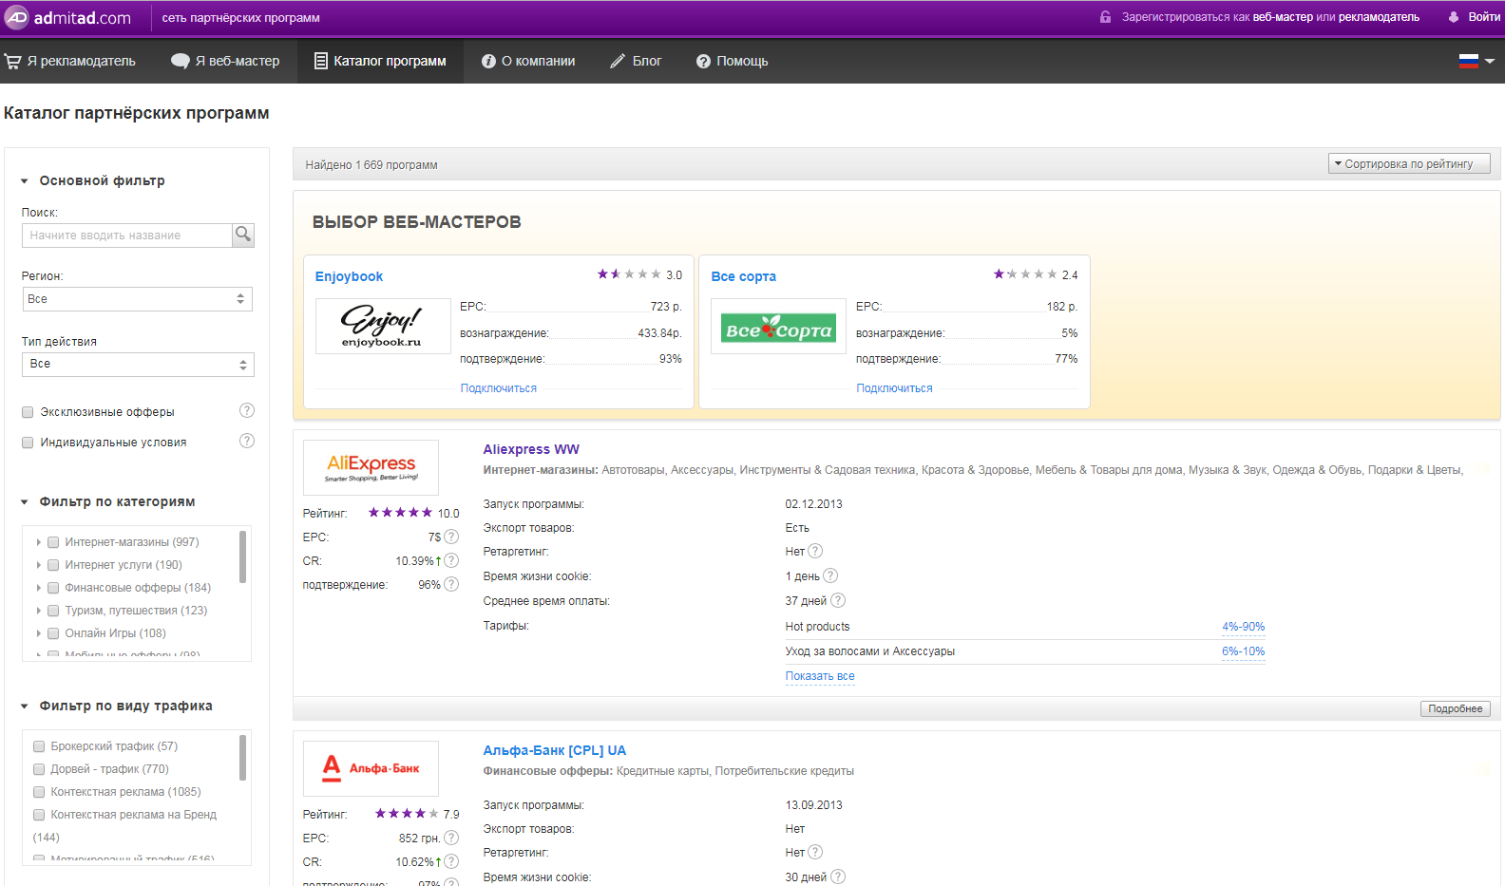Check the Интернет-магазины (997) category
Screen dimensions: 1505x886
coord(53,542)
